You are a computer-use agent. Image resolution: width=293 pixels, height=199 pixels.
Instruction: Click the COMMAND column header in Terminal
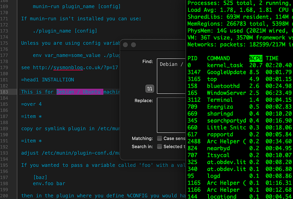[218, 58]
